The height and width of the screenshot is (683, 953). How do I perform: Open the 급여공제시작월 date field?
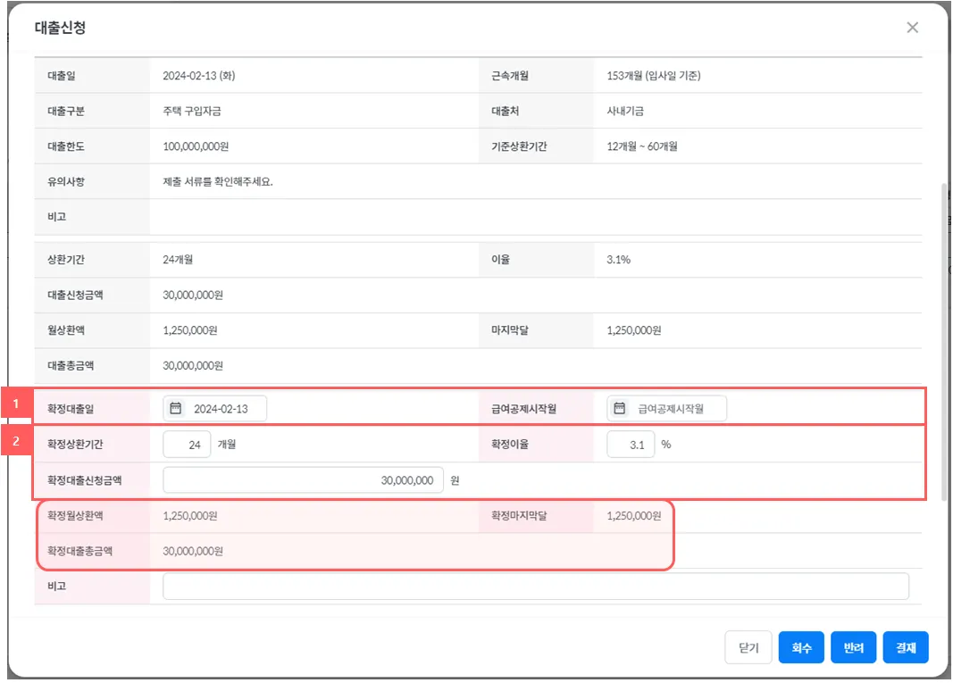coord(666,408)
